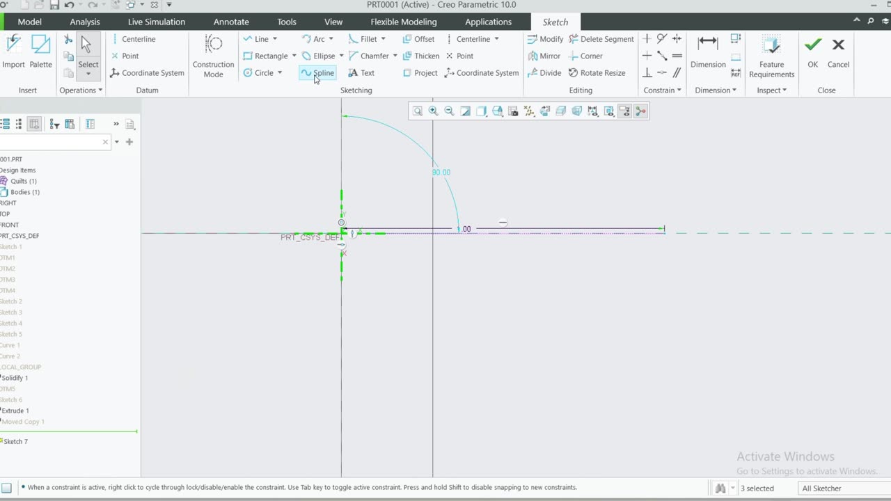Switch to the Model tab

click(x=29, y=22)
